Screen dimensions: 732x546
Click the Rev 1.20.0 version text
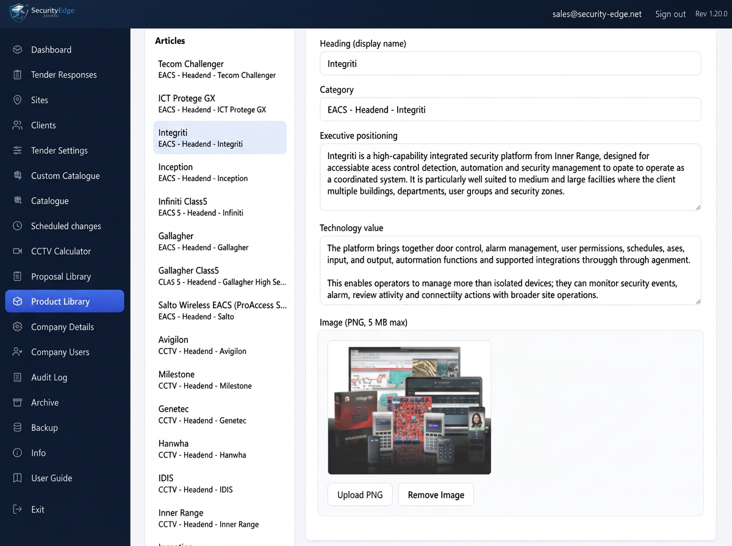click(x=711, y=14)
